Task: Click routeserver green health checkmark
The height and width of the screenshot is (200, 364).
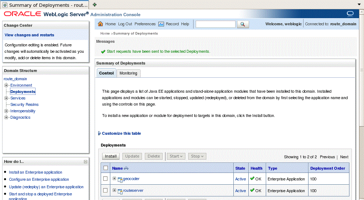Action: (x=252, y=190)
